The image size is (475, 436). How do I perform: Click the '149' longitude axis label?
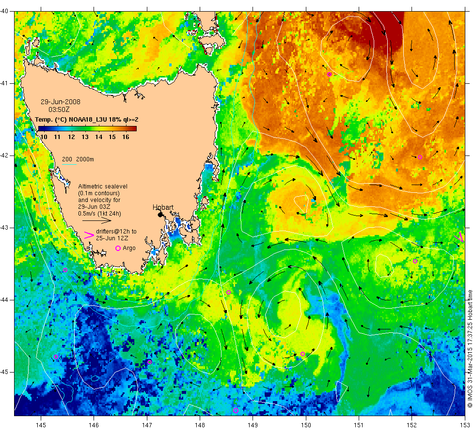click(253, 425)
